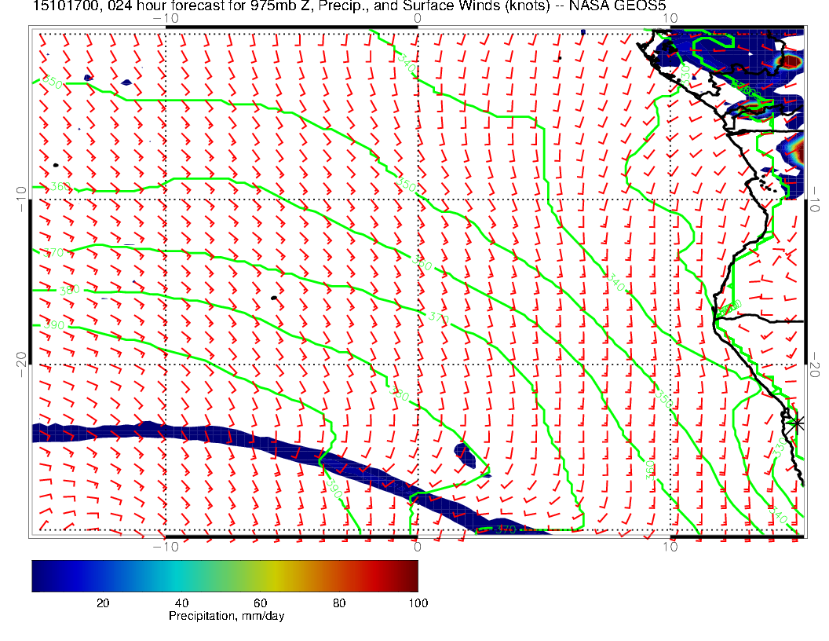Click the 20 tick label on the colorbar

coord(102,603)
